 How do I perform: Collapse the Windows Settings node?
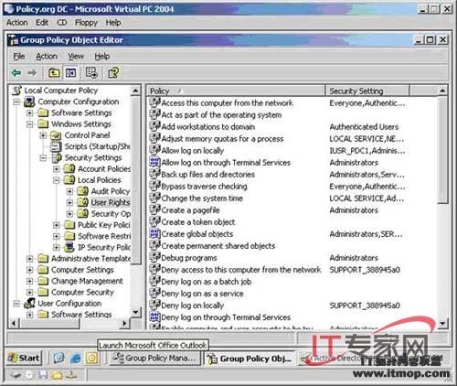coord(30,124)
